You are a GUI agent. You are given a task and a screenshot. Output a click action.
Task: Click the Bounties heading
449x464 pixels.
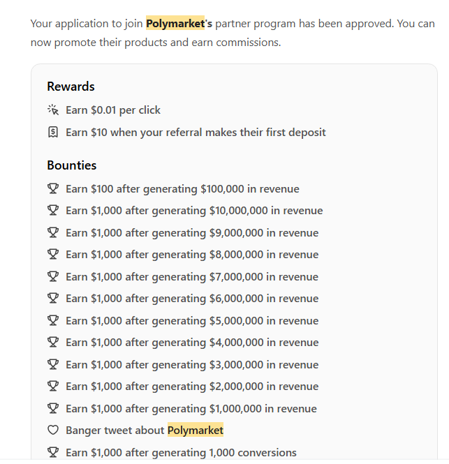[x=72, y=165]
